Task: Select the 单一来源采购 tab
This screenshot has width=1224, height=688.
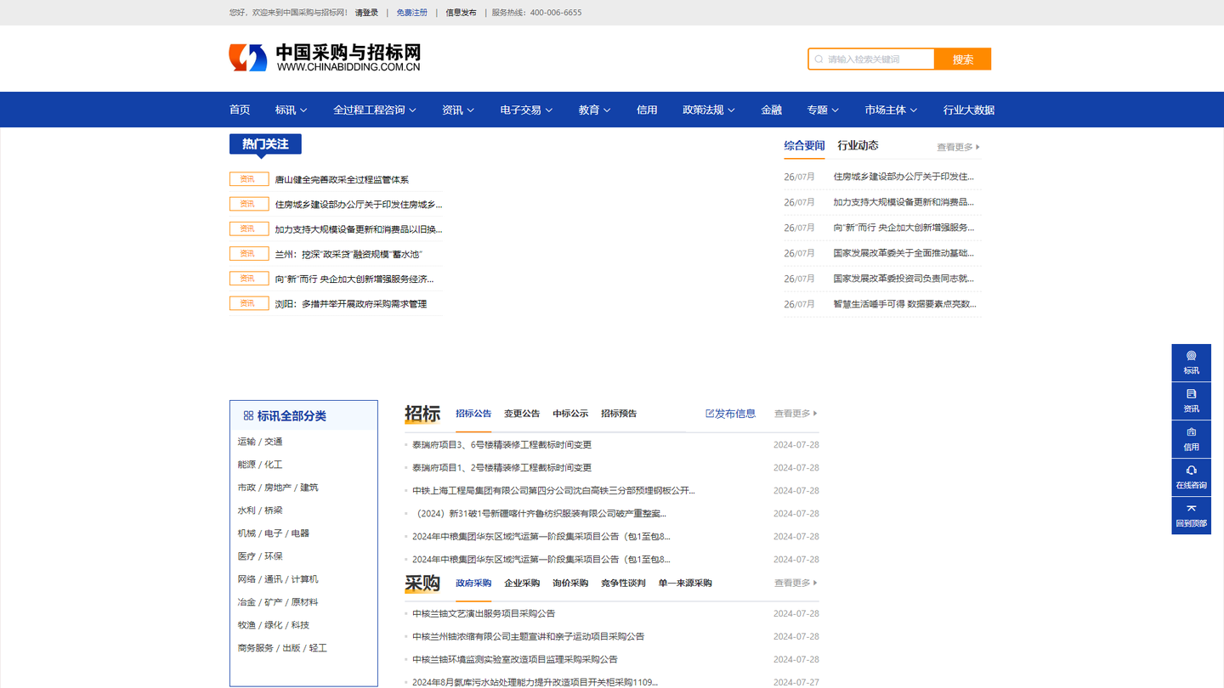Action: pyautogui.click(x=685, y=583)
